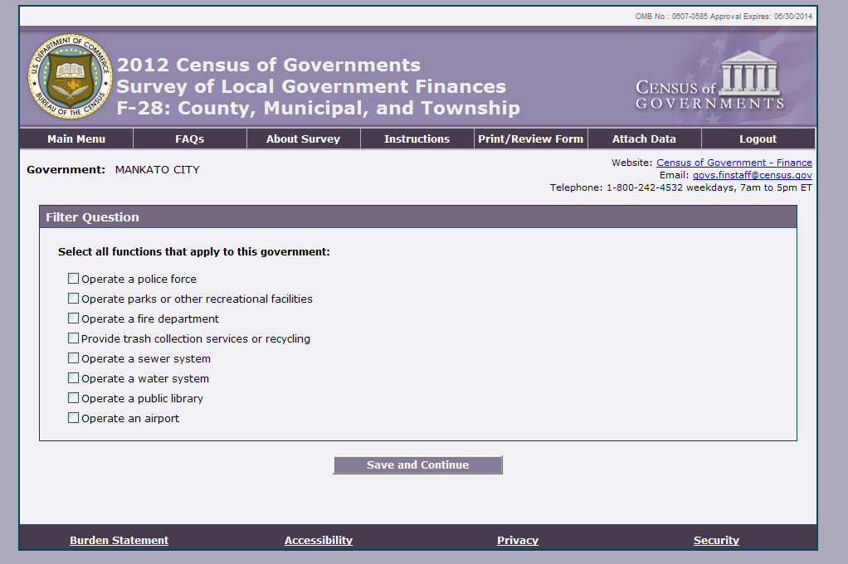Select Print/Review Form in the navigation bar
Image resolution: width=848 pixels, height=564 pixels.
tap(530, 139)
